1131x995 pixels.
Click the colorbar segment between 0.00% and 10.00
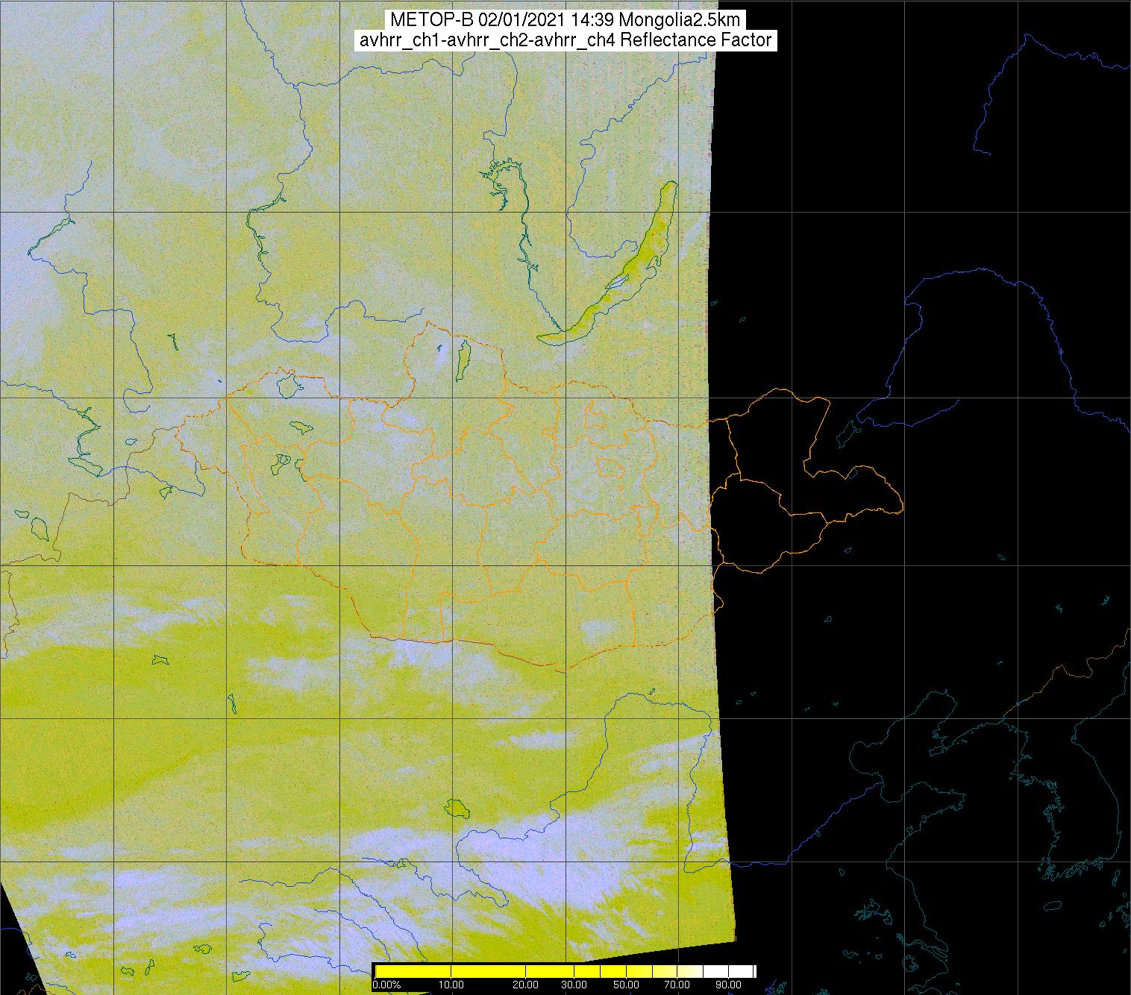coord(413,971)
